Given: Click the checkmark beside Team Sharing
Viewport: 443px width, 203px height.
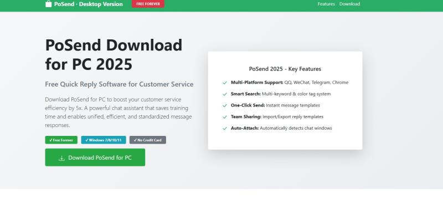Looking at the screenshot, I should 225,117.
